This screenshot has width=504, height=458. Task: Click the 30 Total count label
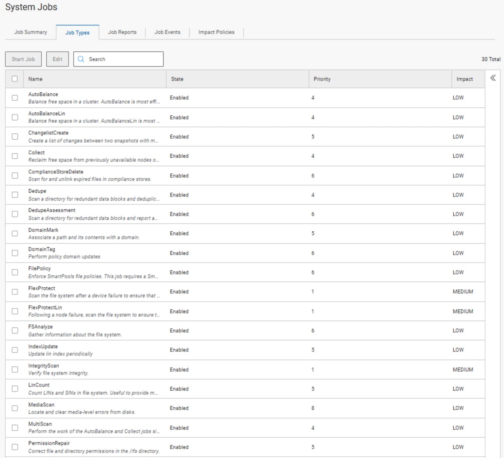[491, 59]
